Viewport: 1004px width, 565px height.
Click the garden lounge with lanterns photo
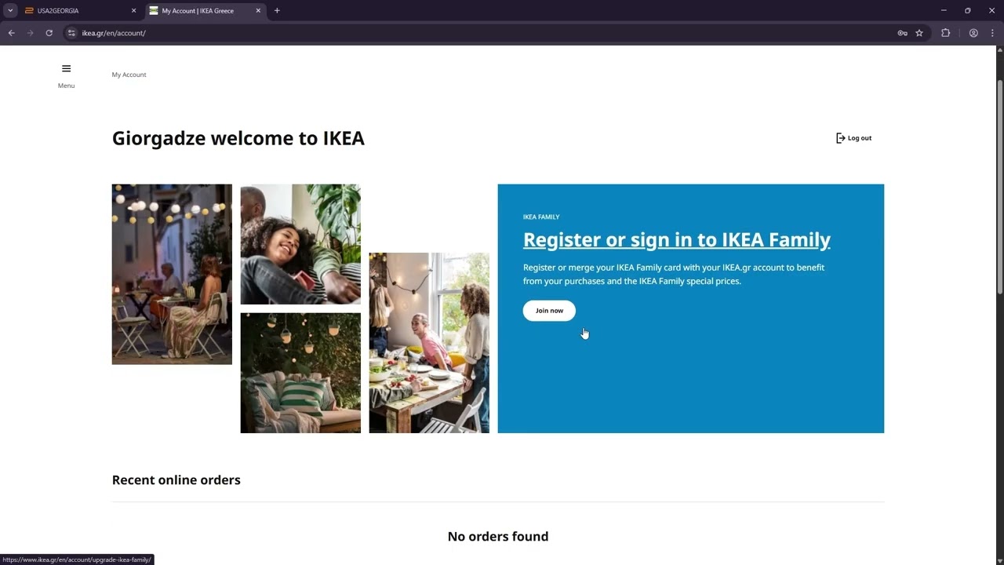click(x=300, y=373)
